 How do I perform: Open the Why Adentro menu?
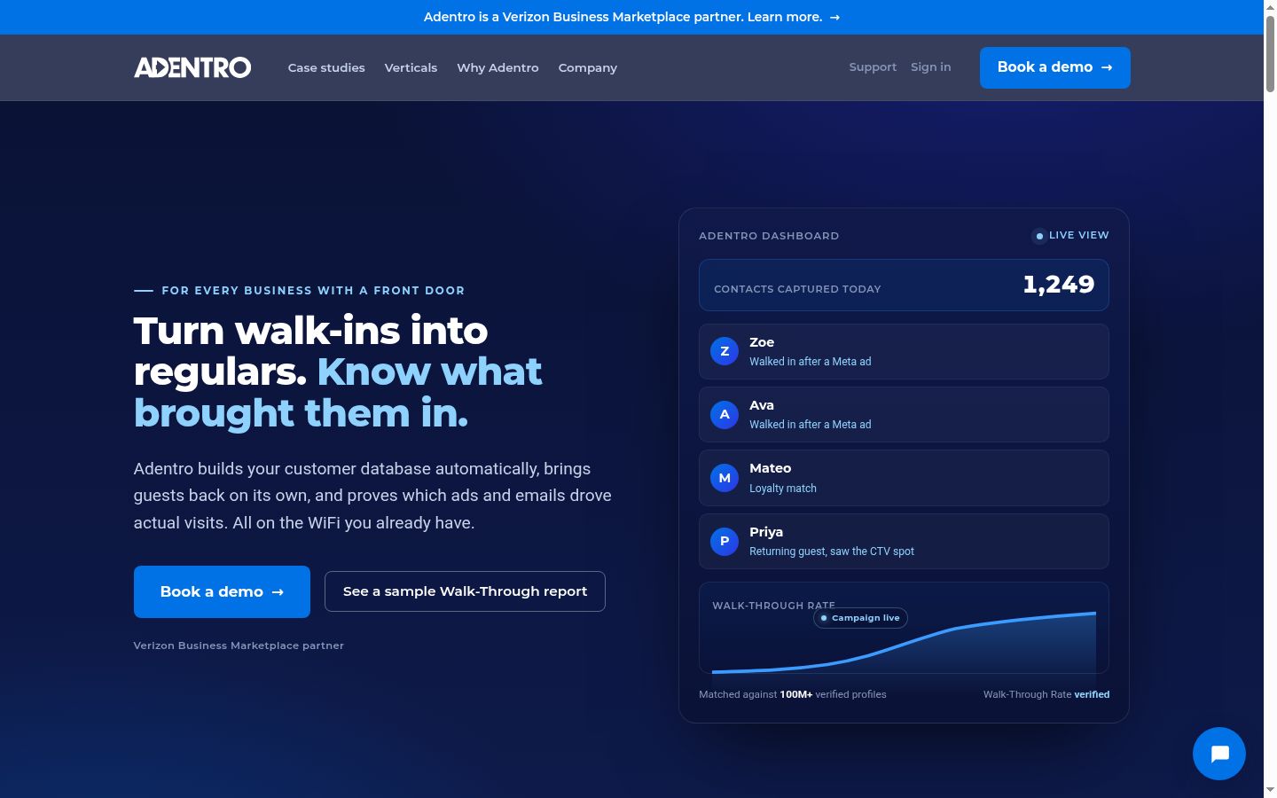497,67
